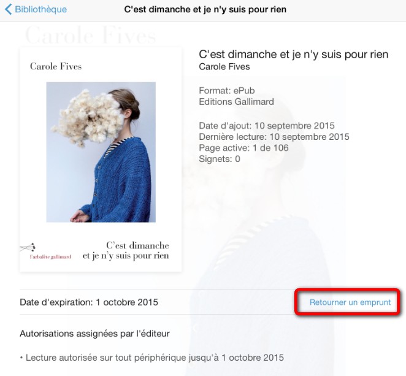
Task: Tap the title printed on cover bottom
Action: point(126,251)
